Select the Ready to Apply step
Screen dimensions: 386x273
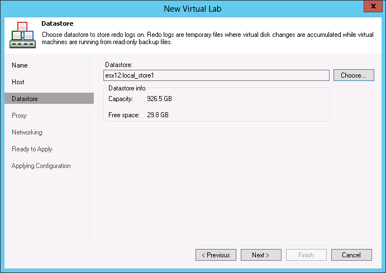32,149
